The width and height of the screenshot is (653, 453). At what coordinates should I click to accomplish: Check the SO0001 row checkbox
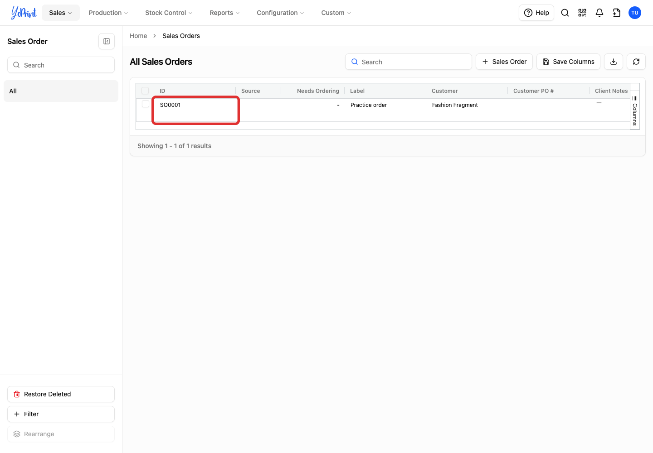pyautogui.click(x=146, y=104)
